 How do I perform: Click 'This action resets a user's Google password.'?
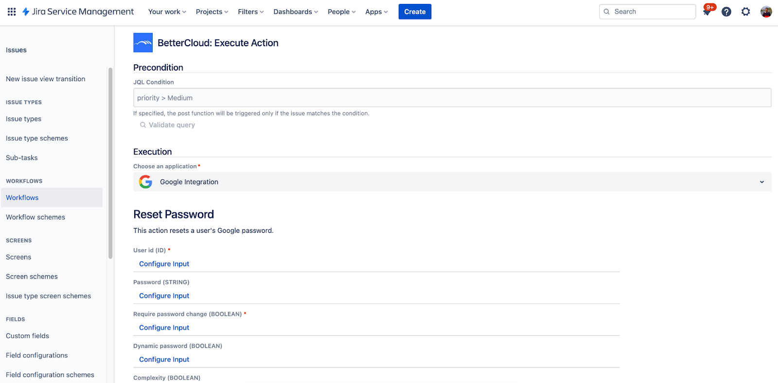[203, 230]
